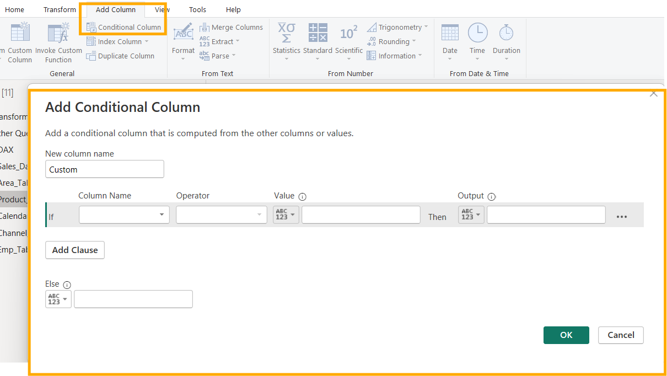Click the Output input field
Viewport: 667px width, 376px height.
(546, 215)
